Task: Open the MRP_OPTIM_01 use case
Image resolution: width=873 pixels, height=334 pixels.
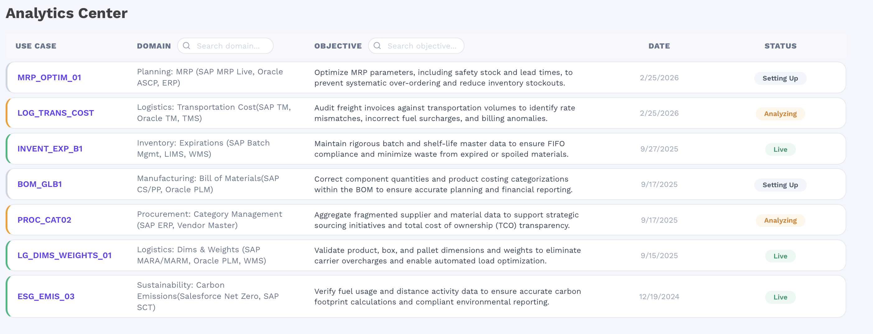Action: [49, 77]
